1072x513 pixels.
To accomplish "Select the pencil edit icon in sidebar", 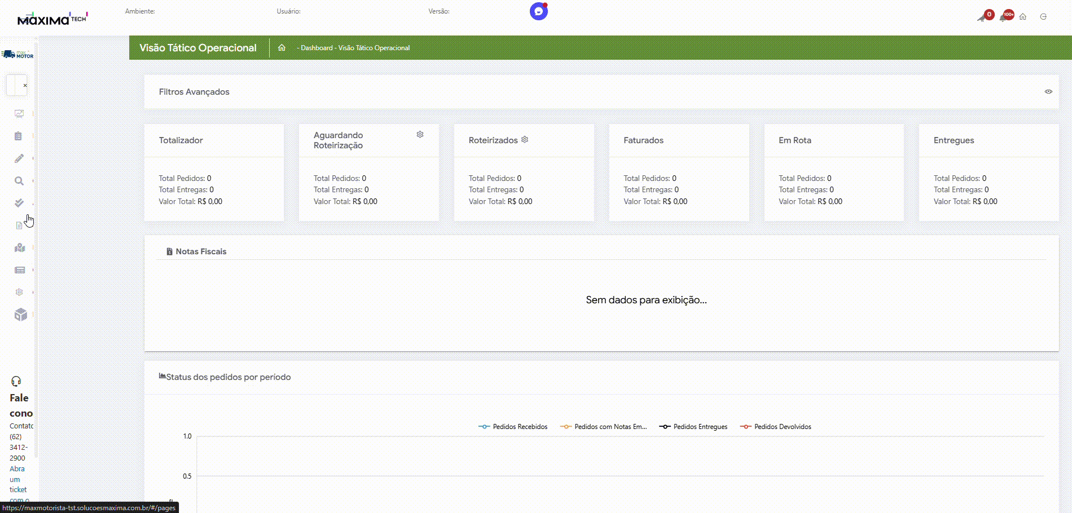I will point(19,158).
